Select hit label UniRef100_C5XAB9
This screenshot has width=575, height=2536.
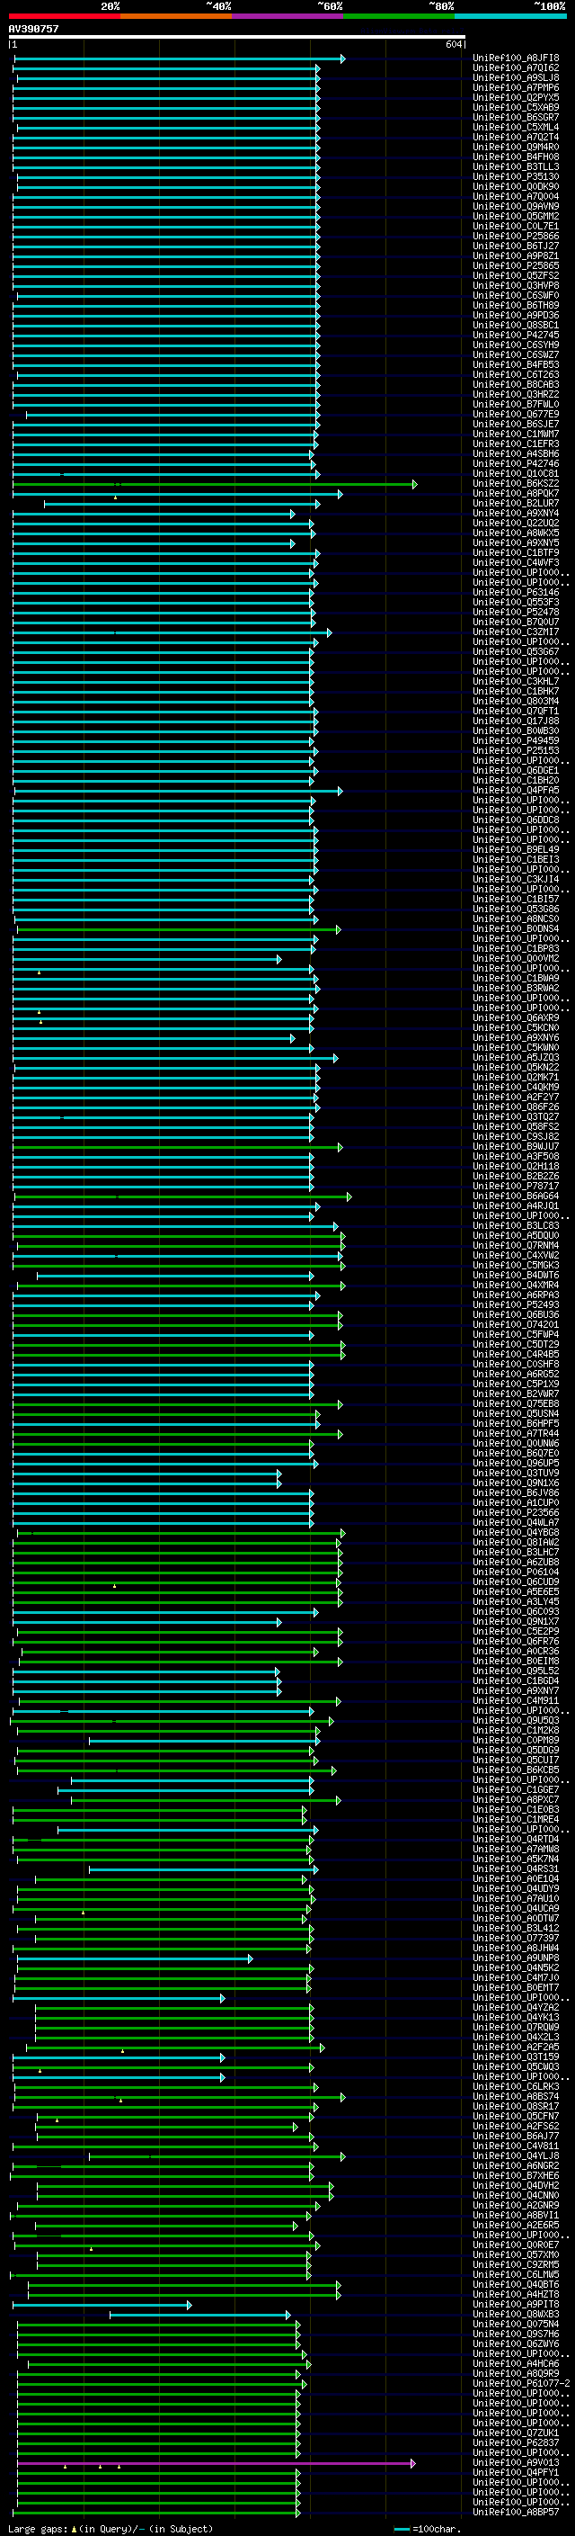click(516, 107)
